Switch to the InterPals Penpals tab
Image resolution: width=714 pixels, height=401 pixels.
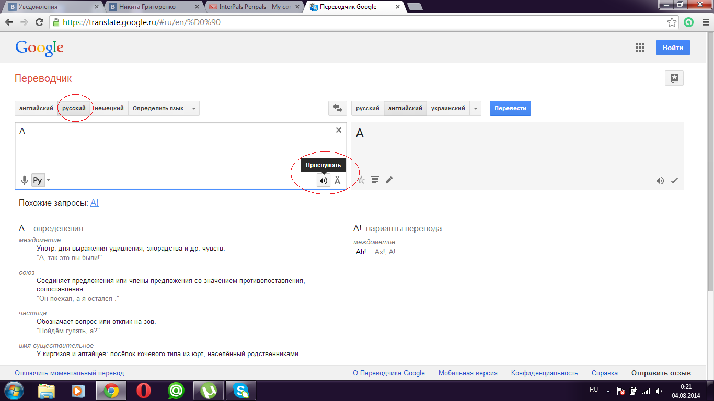[254, 7]
